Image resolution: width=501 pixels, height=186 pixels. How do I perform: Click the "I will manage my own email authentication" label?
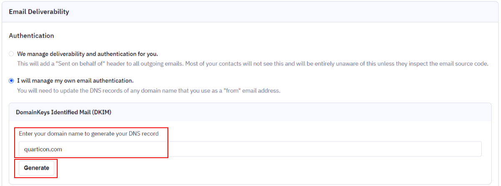pyautogui.click(x=75, y=80)
